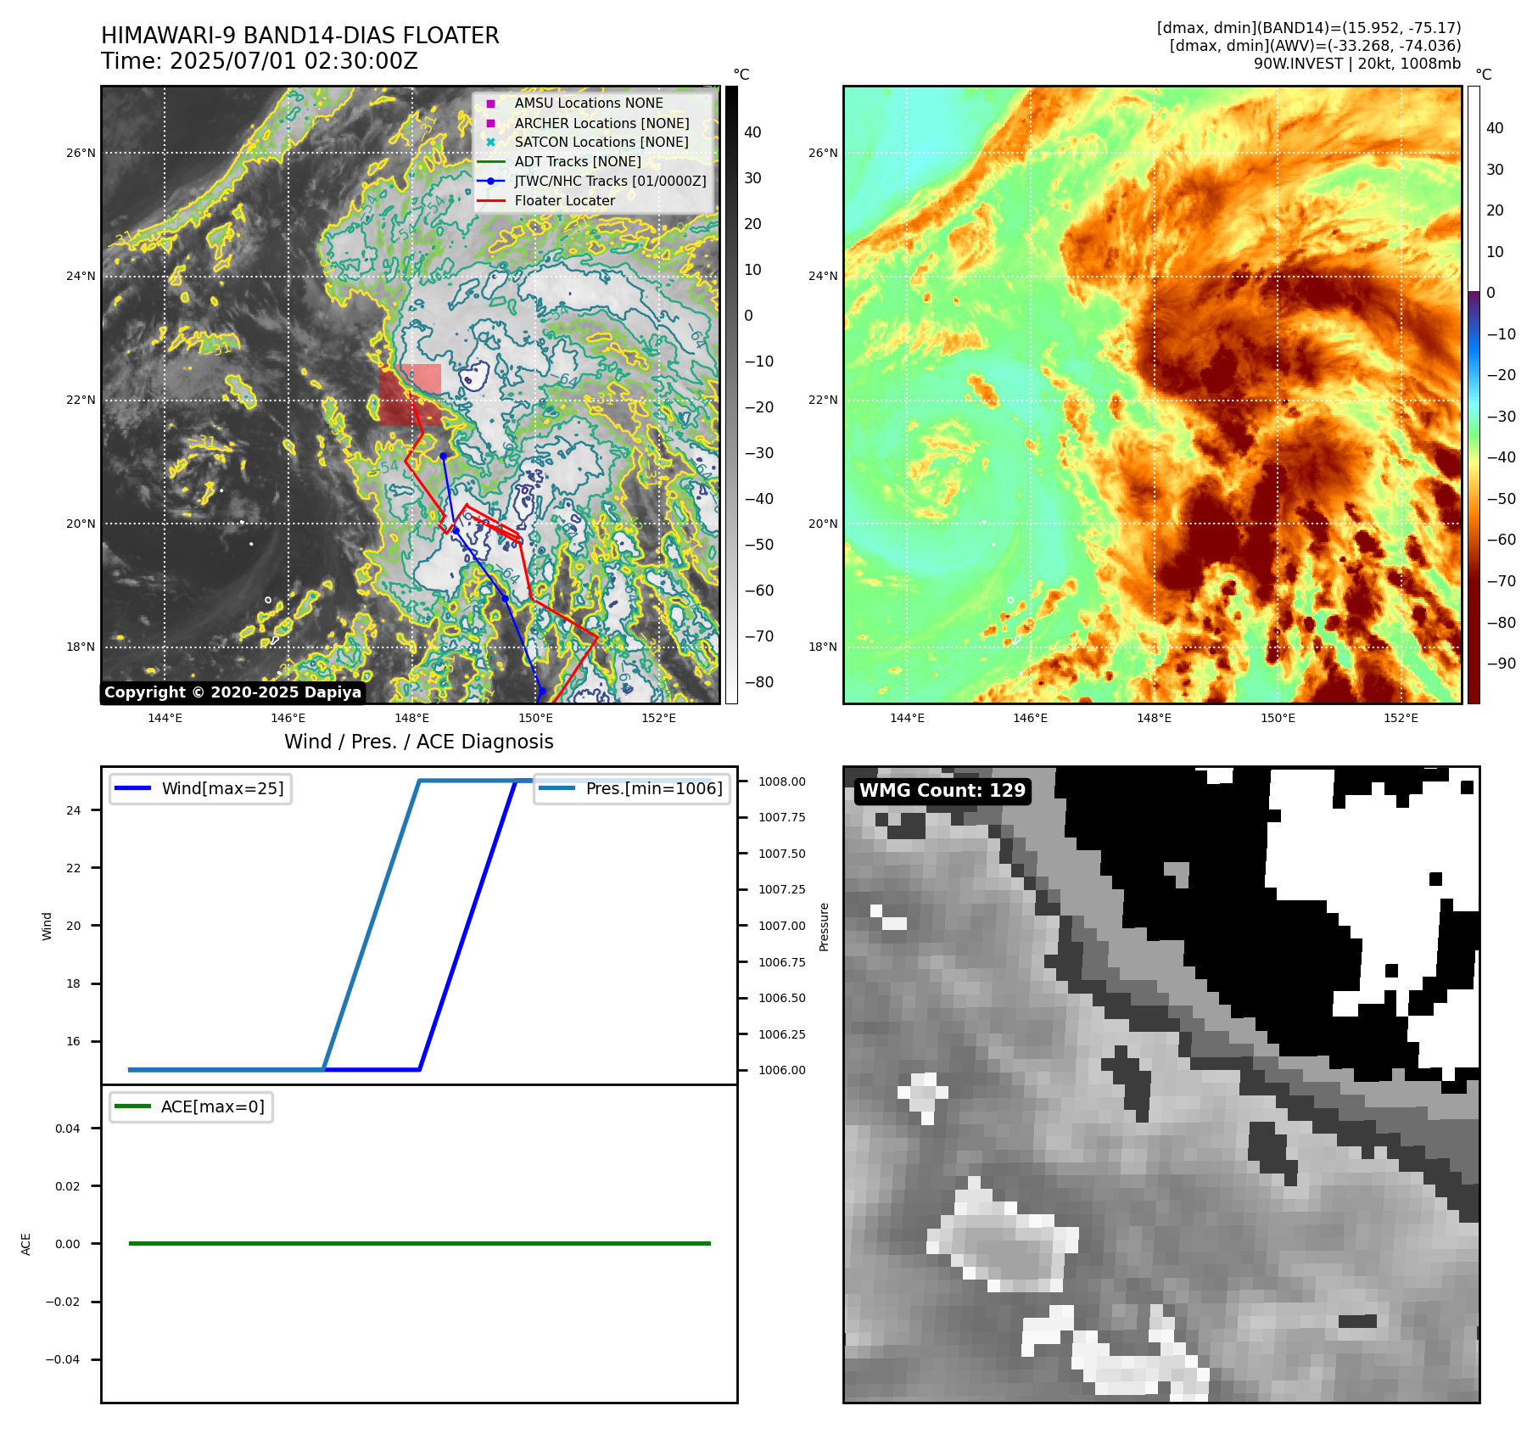The width and height of the screenshot is (1538, 1434).
Task: Click the 'Pres.[min=1006]' legend label
Action: pyautogui.click(x=654, y=788)
